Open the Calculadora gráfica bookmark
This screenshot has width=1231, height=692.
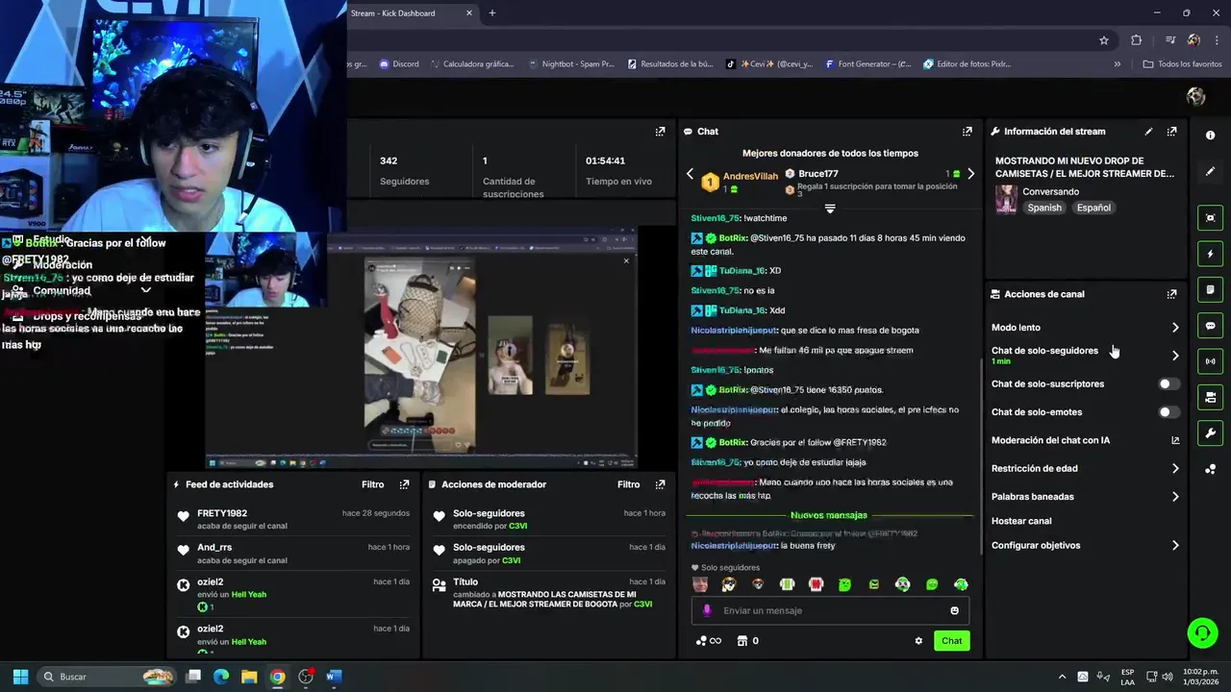(471, 64)
